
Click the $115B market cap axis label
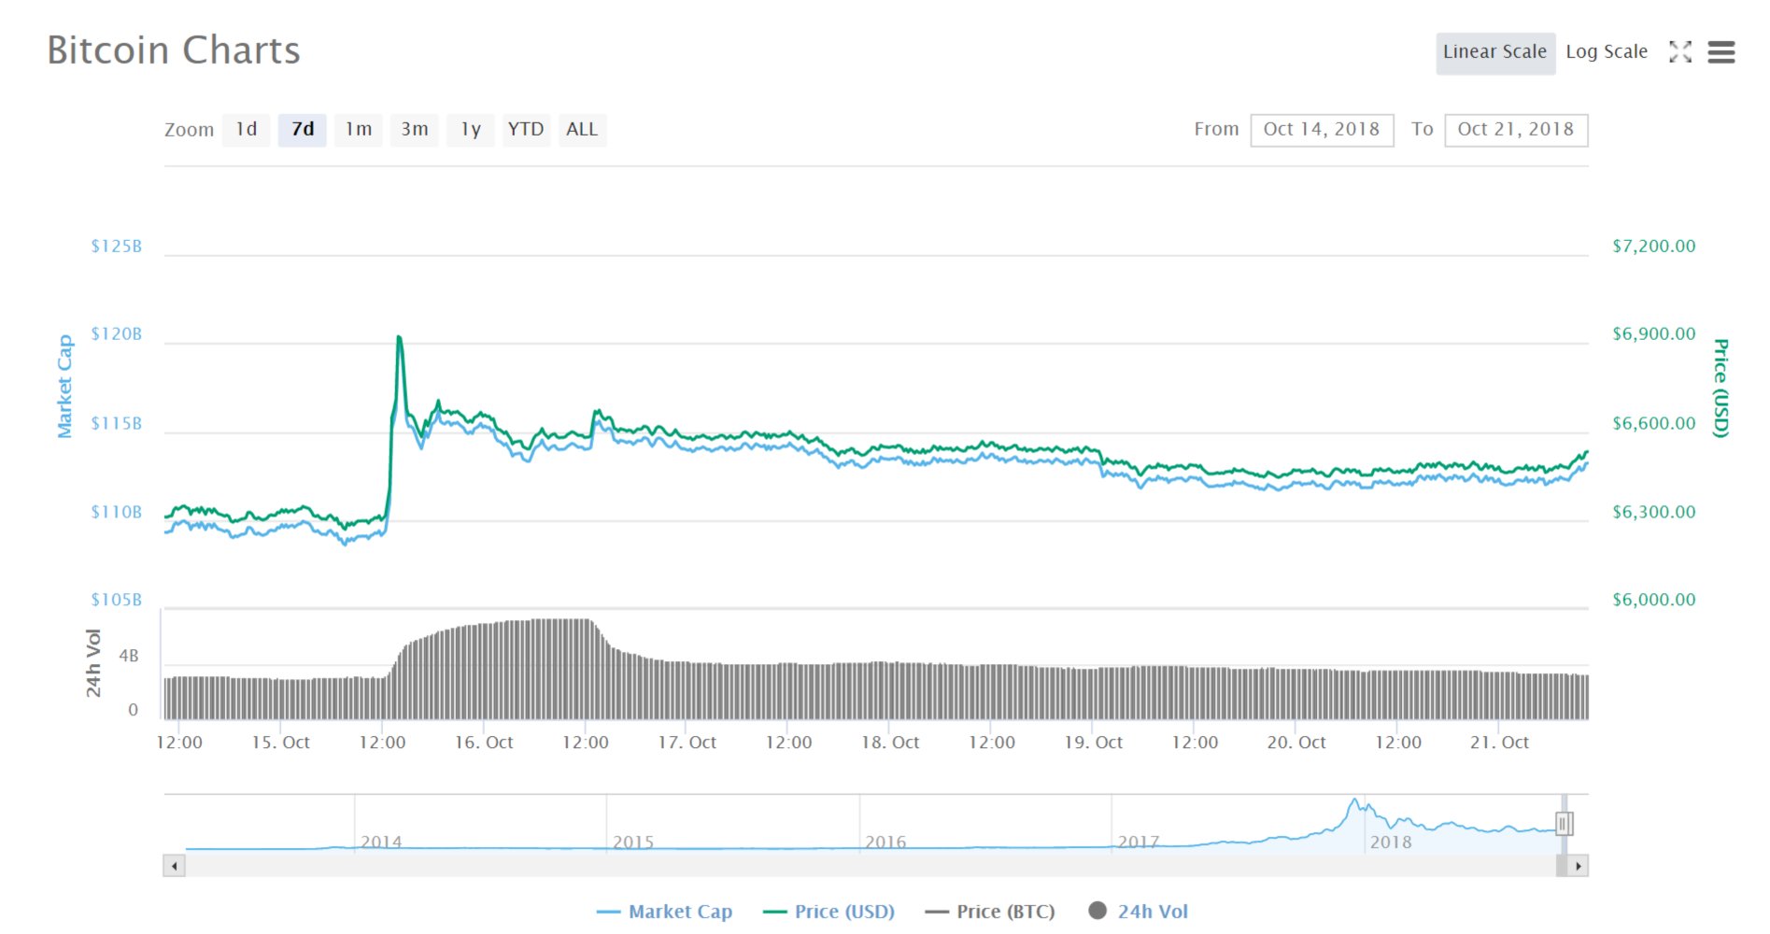117,424
